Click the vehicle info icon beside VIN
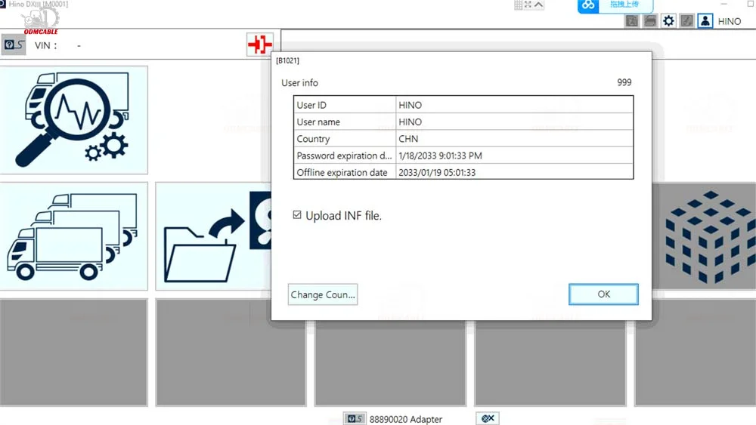 coord(14,45)
